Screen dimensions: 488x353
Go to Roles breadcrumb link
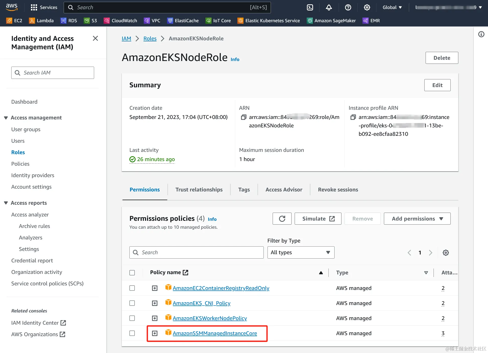(150, 39)
